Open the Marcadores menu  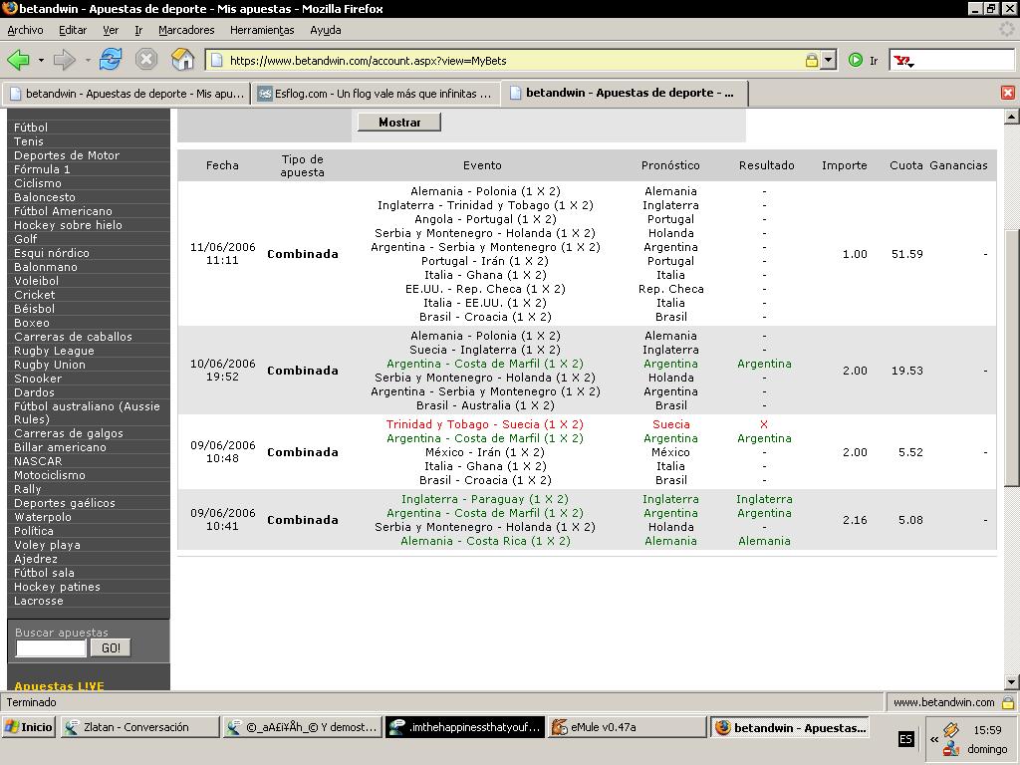pos(186,30)
